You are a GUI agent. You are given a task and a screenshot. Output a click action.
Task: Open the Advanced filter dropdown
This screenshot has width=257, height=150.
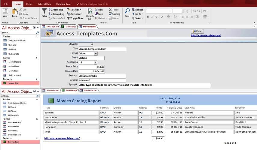(75, 14)
